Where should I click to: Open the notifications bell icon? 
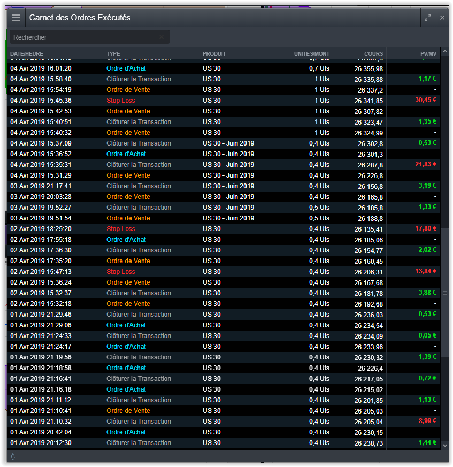click(13, 456)
